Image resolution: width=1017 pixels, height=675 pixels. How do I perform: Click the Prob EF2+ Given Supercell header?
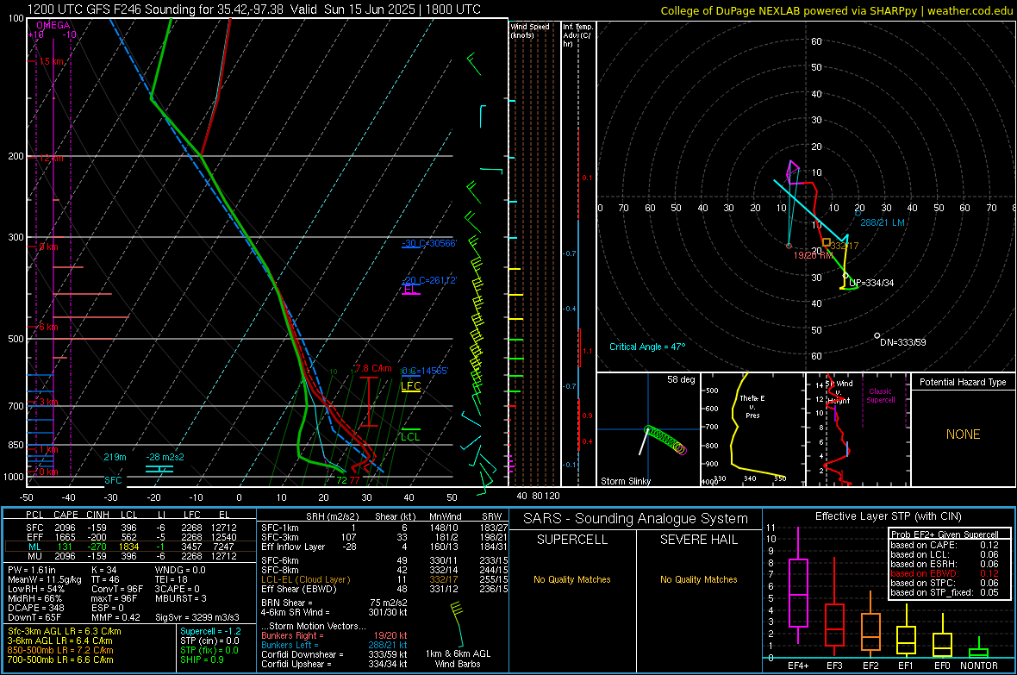click(x=945, y=534)
